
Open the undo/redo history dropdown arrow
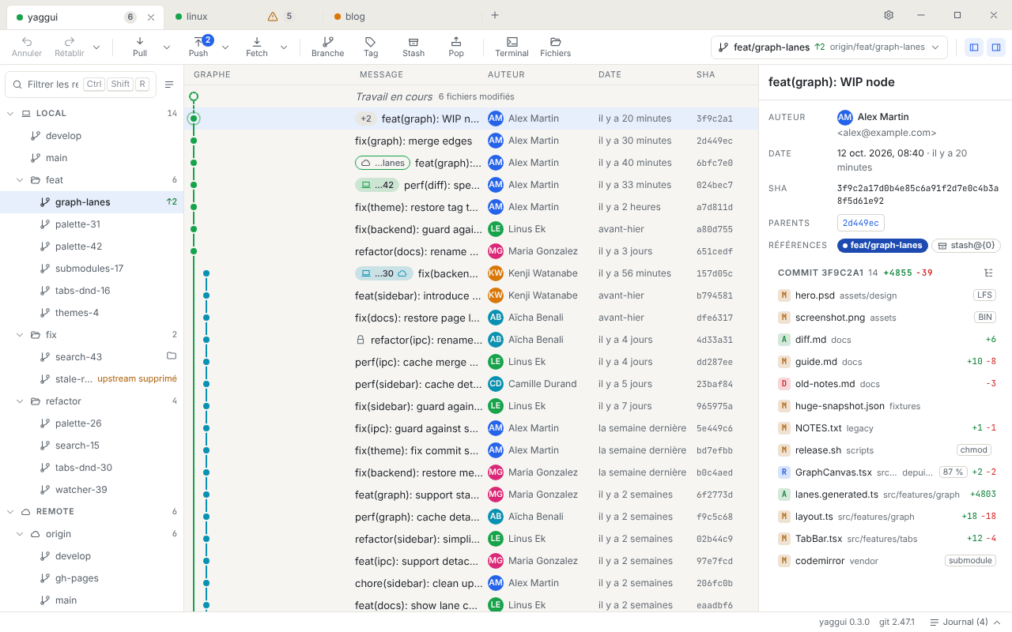pyautogui.click(x=96, y=47)
